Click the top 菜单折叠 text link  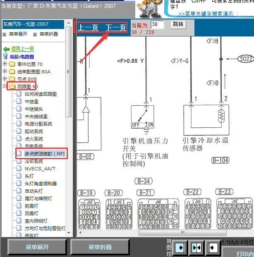click(49, 34)
